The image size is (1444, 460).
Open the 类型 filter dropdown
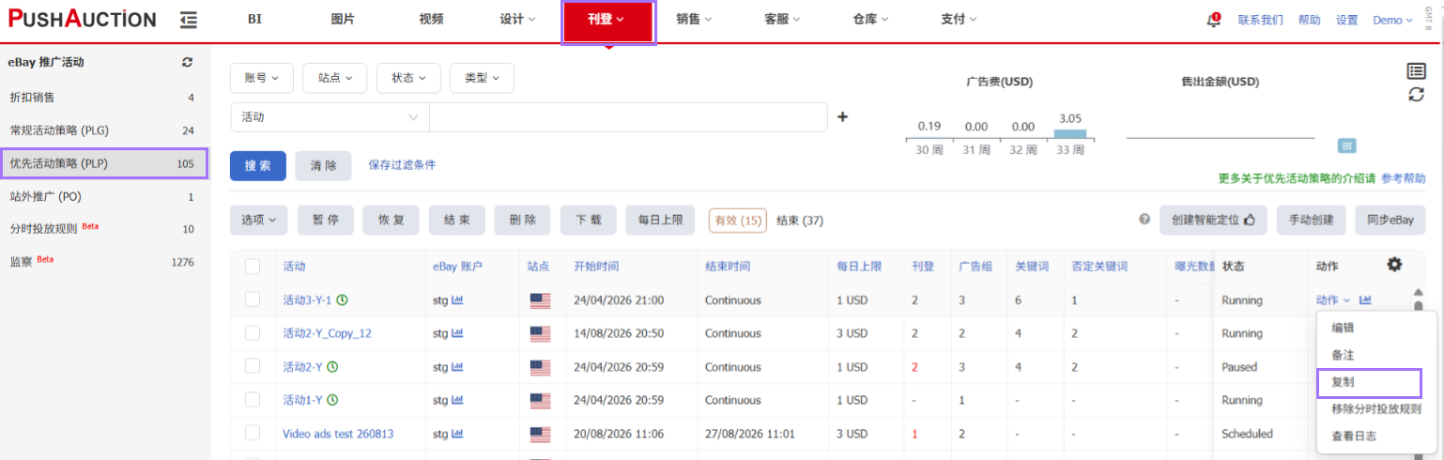click(482, 78)
